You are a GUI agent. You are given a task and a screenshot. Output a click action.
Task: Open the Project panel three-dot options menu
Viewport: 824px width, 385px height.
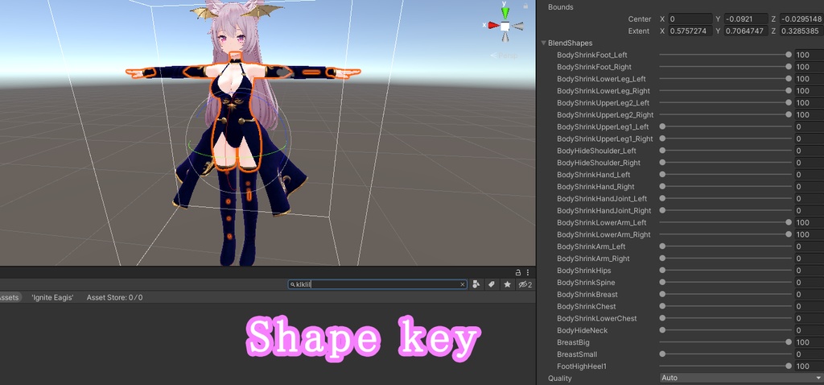528,272
